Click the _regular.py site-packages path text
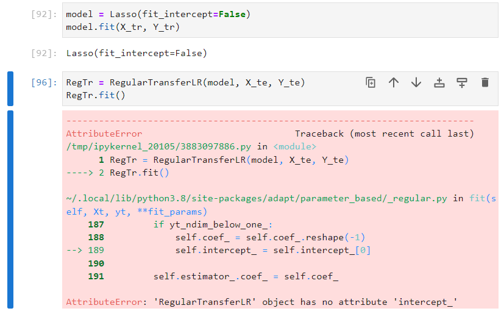The width and height of the screenshot is (504, 311). coord(257,198)
